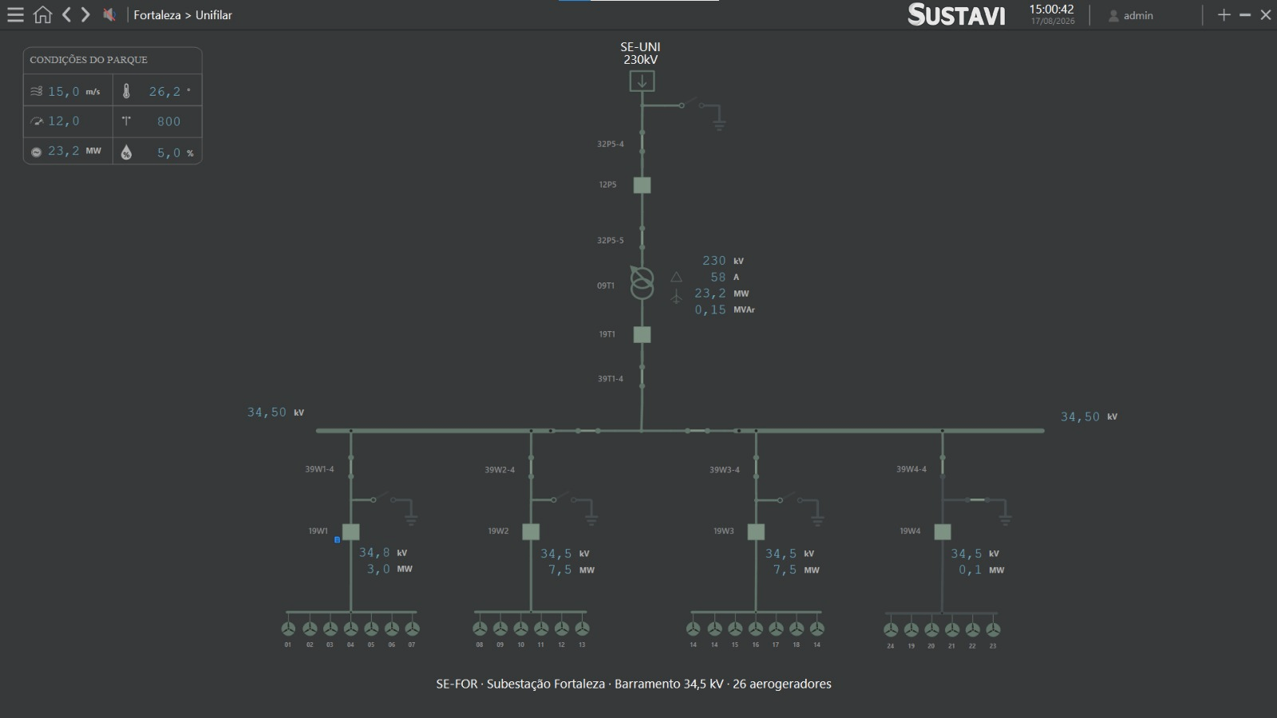Go to the home screen

tap(42, 15)
